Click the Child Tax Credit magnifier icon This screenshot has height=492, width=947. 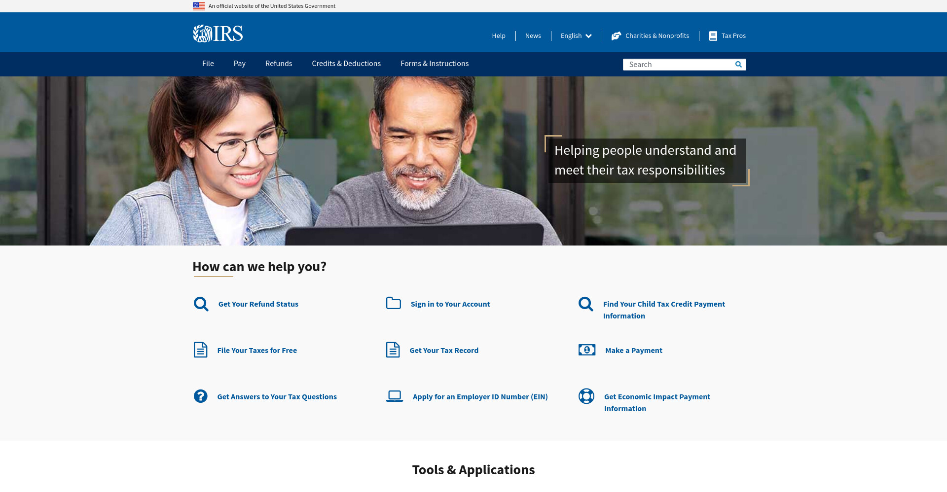coord(586,304)
